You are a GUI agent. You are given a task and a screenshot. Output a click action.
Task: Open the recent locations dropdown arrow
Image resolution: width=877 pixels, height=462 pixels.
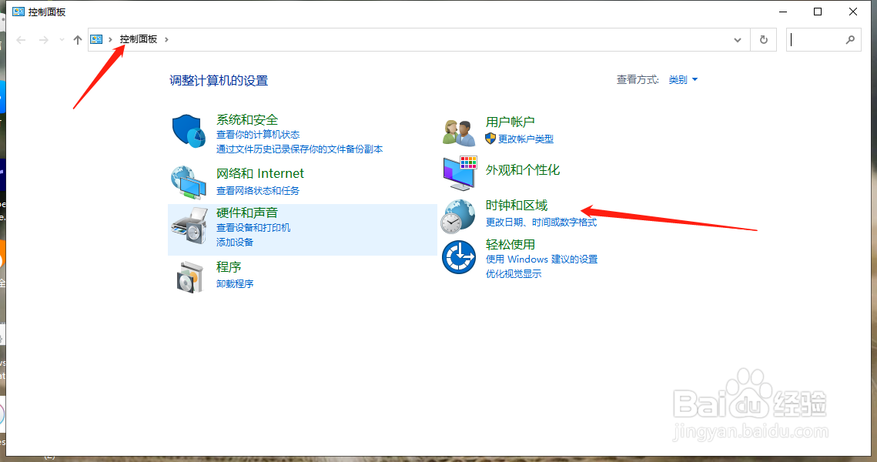62,40
